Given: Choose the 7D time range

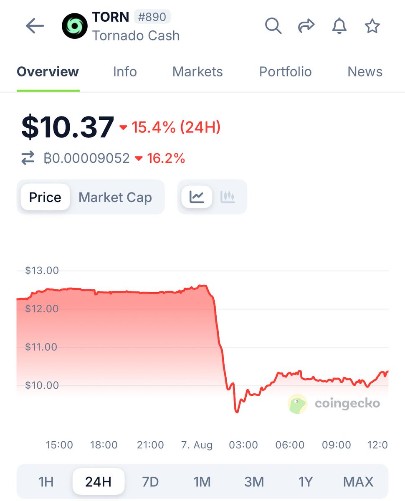Looking at the screenshot, I should (x=150, y=482).
